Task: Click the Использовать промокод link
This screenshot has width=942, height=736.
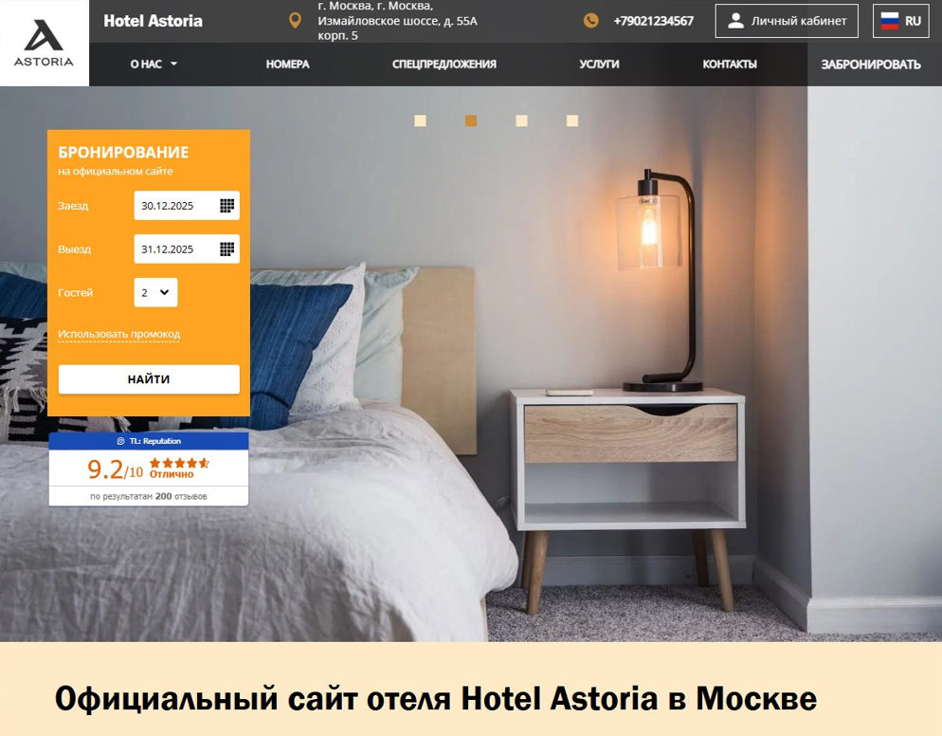Action: (x=119, y=334)
